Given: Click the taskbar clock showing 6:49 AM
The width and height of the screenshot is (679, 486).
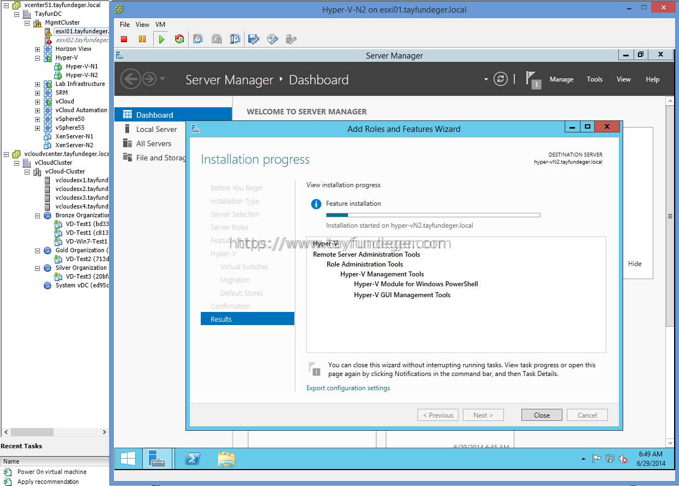Looking at the screenshot, I should pos(651,459).
